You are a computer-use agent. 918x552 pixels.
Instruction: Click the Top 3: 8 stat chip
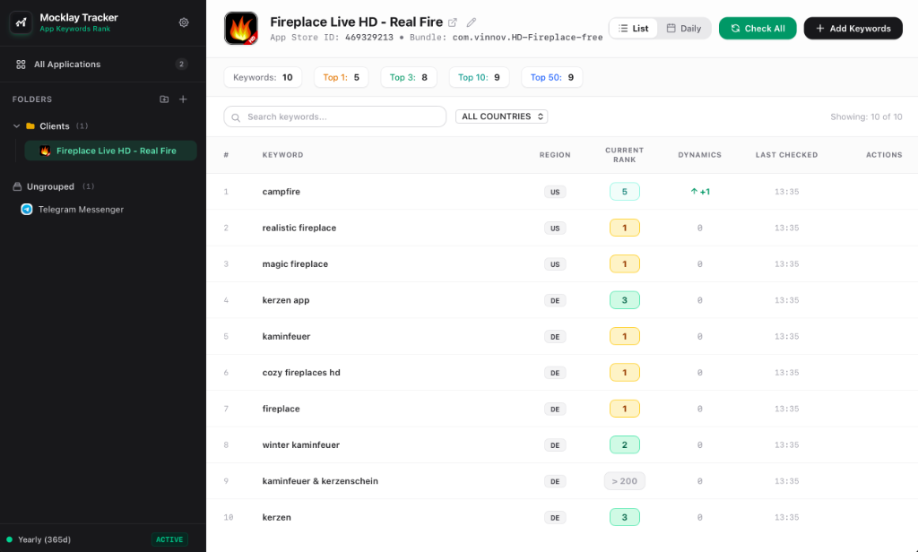(409, 77)
